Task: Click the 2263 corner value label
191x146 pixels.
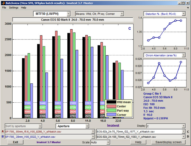Action: click(x=88, y=103)
